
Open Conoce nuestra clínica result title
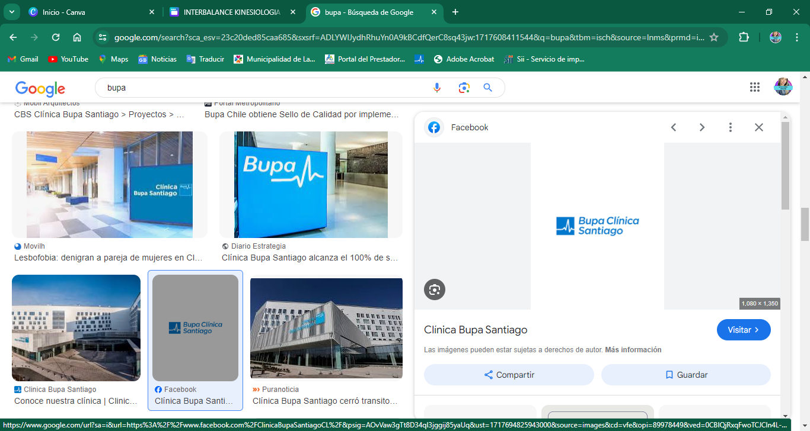click(76, 401)
